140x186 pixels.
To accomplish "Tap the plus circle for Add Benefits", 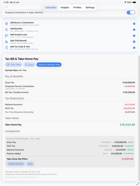I will click(134, 30).
